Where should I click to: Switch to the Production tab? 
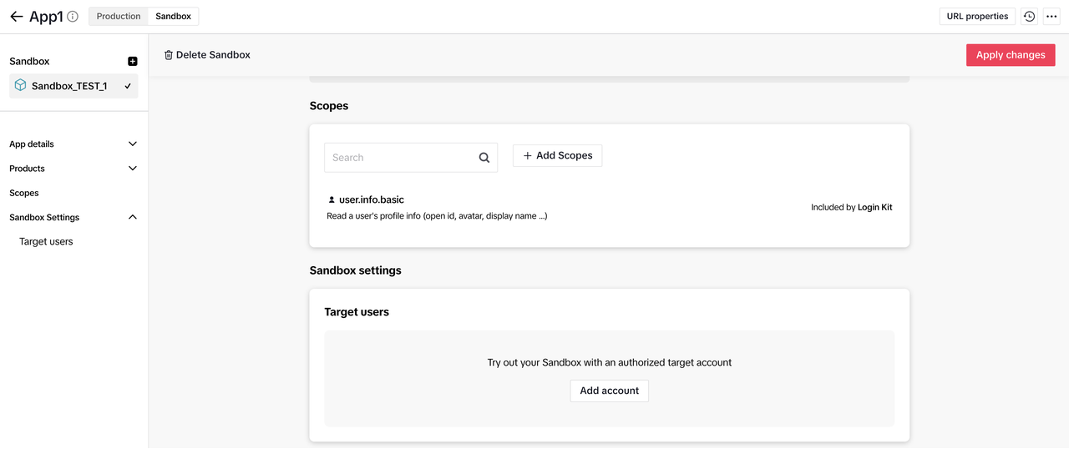pyautogui.click(x=119, y=17)
